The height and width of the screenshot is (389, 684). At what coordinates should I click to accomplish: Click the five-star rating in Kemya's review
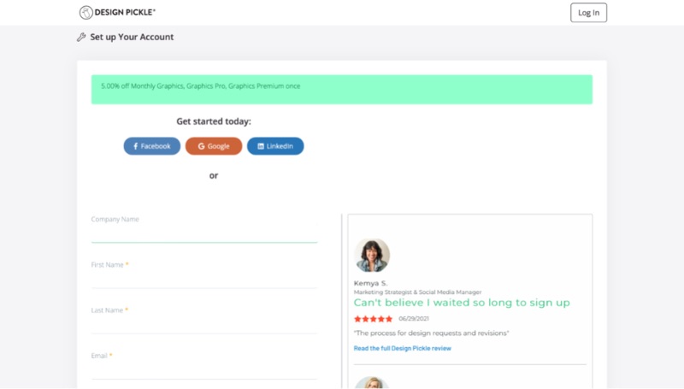(x=373, y=319)
